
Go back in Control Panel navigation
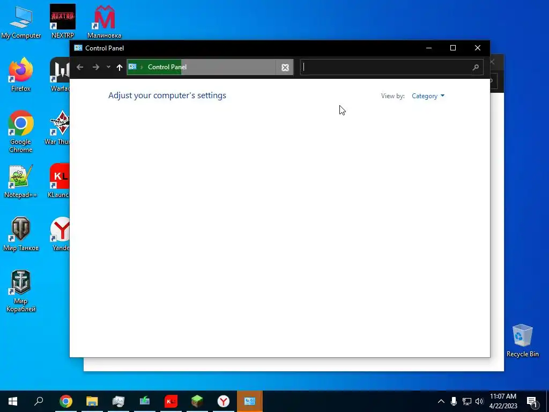tap(80, 67)
